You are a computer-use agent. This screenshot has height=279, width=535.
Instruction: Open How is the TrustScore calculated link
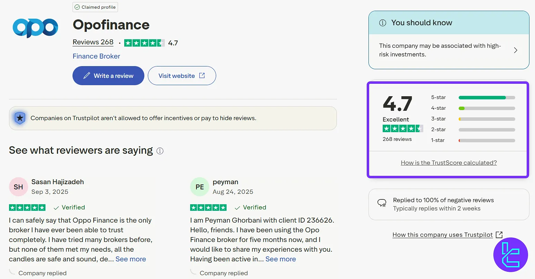click(449, 163)
